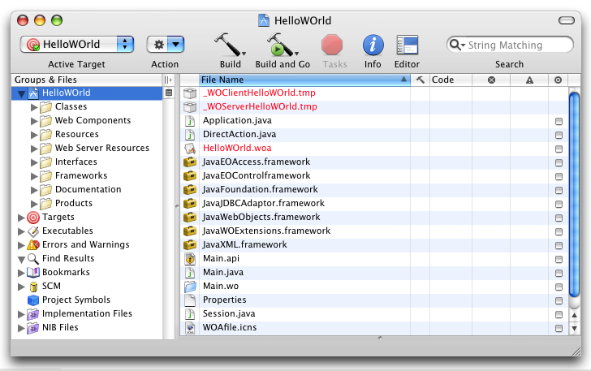Click the Project Symbols cube icon
Screen dimensions: 591x371
tap(33, 300)
